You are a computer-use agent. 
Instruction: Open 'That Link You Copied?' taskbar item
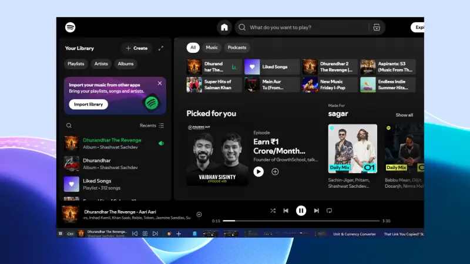click(x=404, y=234)
